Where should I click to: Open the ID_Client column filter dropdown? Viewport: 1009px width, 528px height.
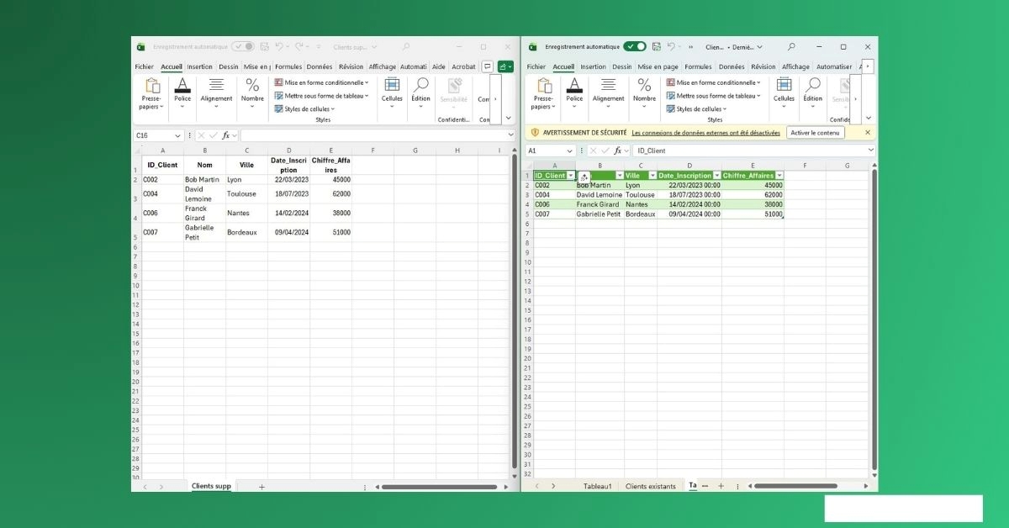571,176
